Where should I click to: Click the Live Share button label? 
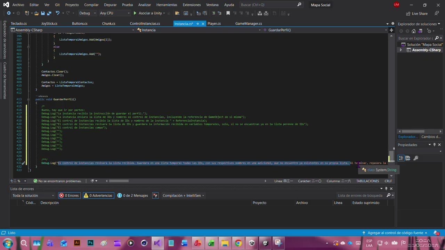coord(420,14)
